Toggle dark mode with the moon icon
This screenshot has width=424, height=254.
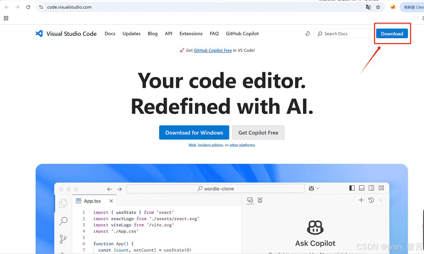[307, 33]
